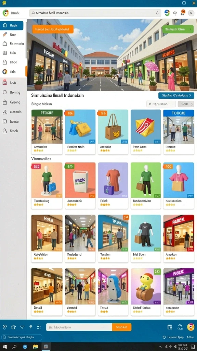Image resolution: width=197 pixels, height=351 pixels.
Task: Click the home icon in the left sidebar
Action: pyautogui.click(x=5, y=25)
